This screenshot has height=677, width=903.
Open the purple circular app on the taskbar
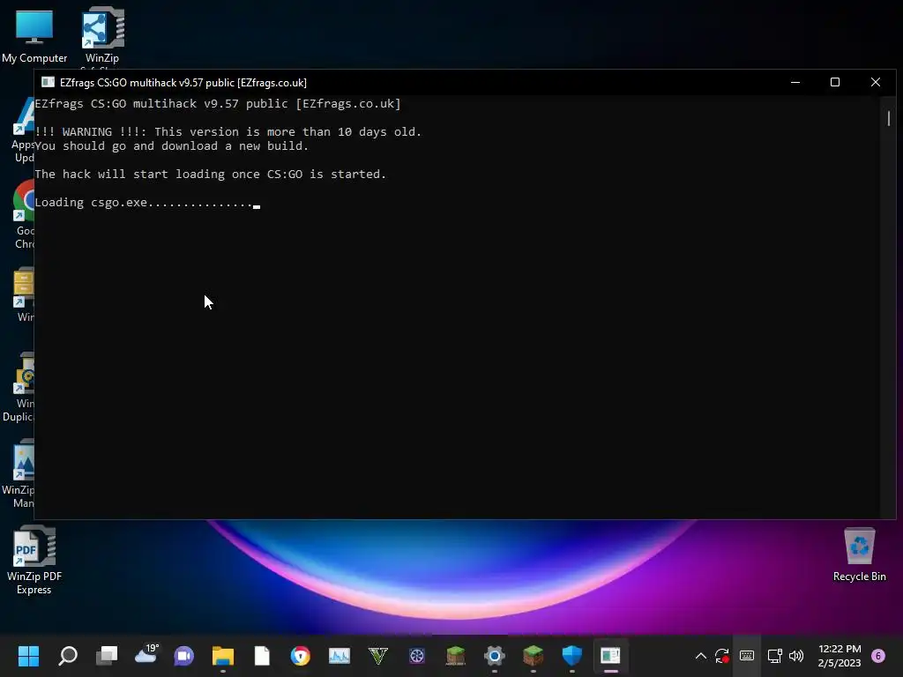tap(417, 656)
